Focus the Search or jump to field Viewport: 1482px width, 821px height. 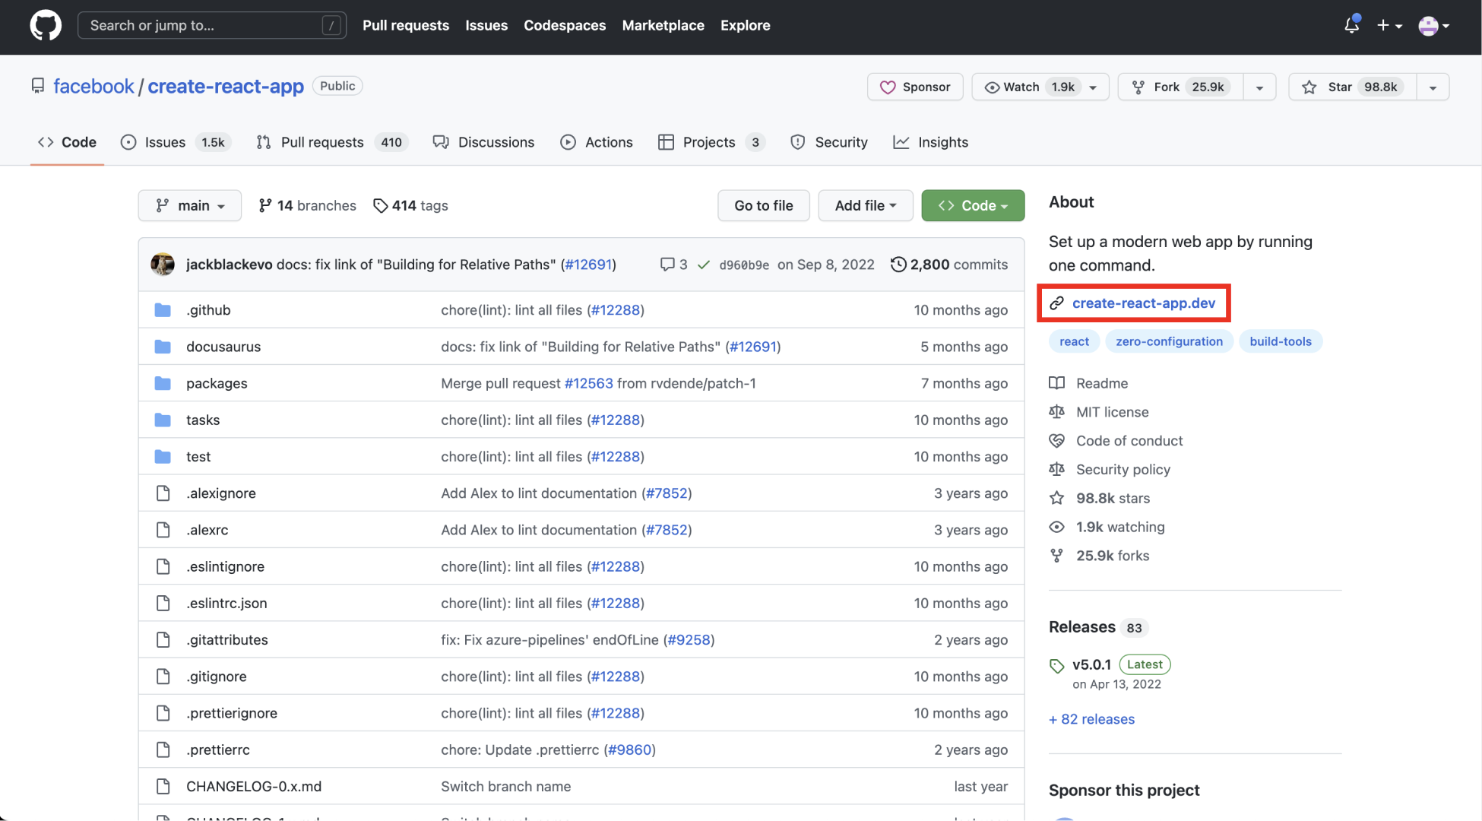coord(212,25)
